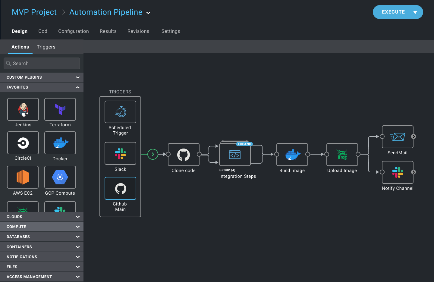Select the AWS EC2 action

point(23,177)
